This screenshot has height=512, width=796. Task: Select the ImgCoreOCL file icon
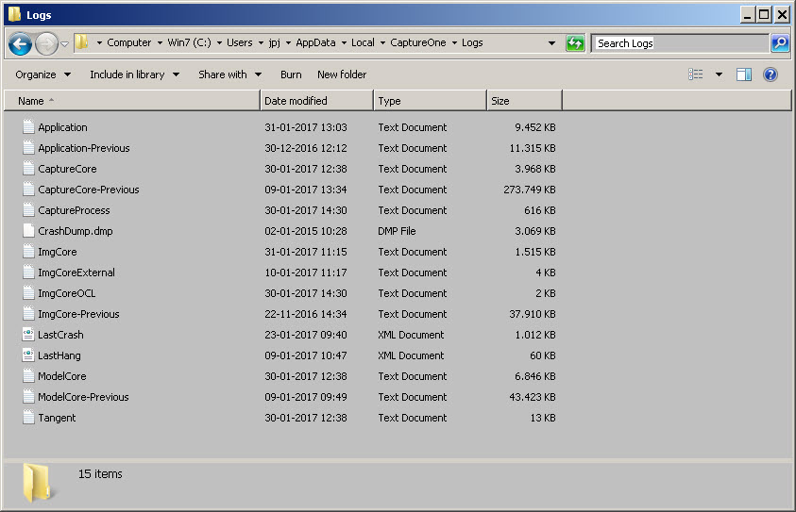[28, 293]
